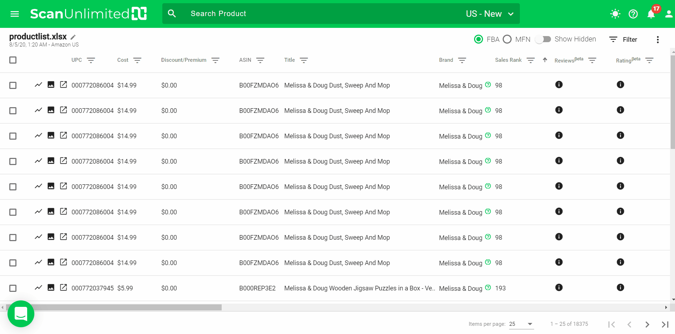The height and width of the screenshot is (334, 675).
Task: Check the select-all checkbox in header
Action: pyautogui.click(x=13, y=60)
